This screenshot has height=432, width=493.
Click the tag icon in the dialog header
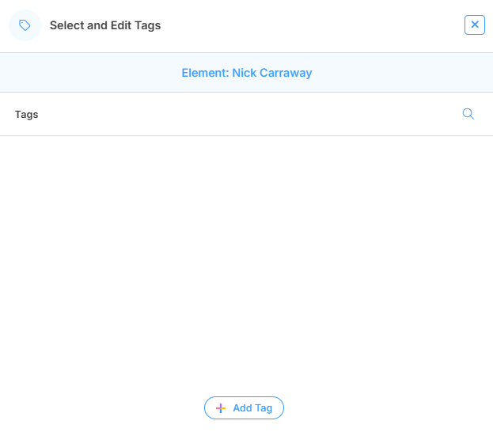point(25,25)
